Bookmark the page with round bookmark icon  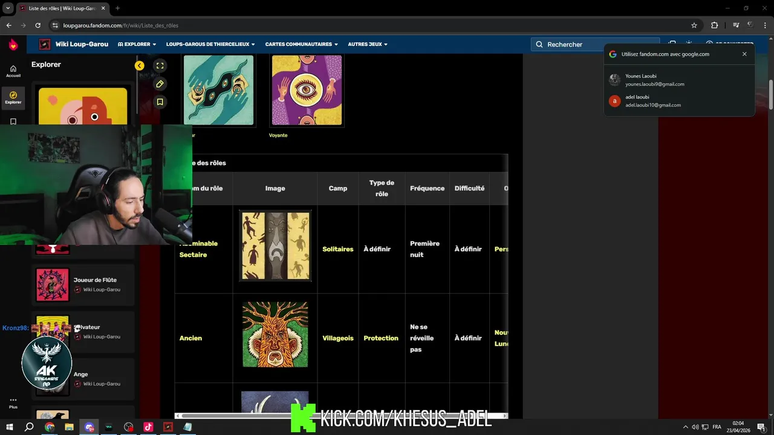coord(160,102)
